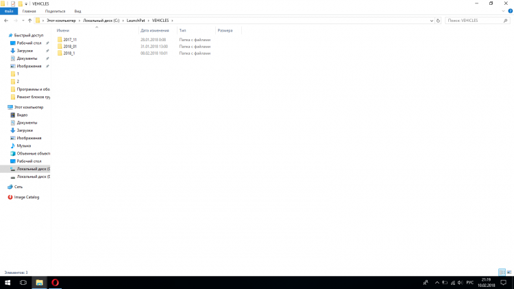
Task: Select the 2017_11 folder
Action: 69,40
